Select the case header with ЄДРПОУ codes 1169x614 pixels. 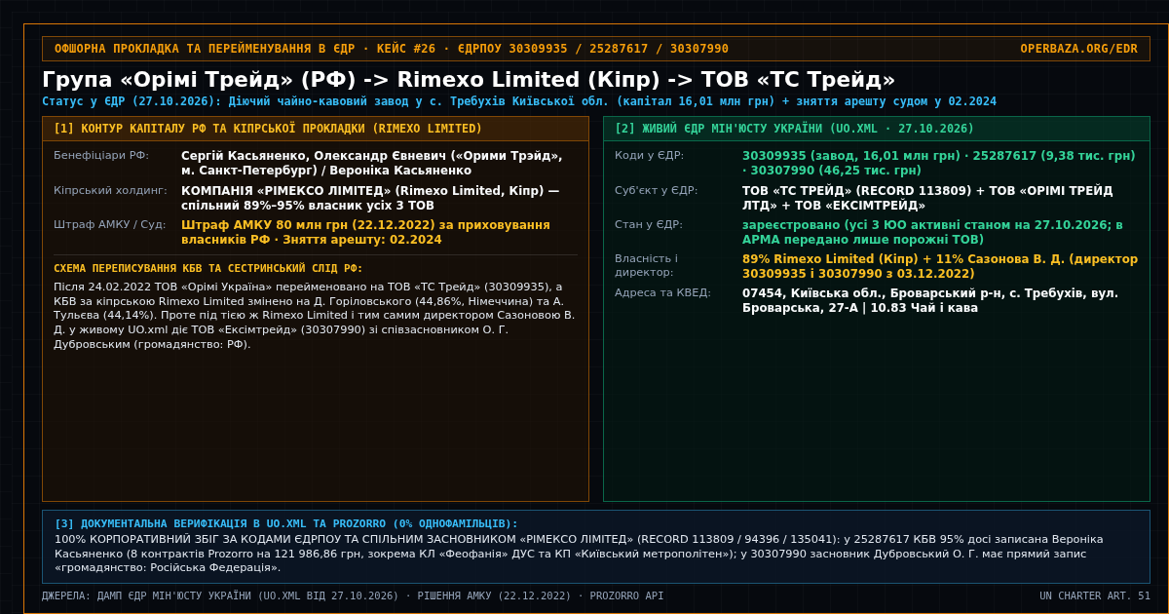pos(392,49)
